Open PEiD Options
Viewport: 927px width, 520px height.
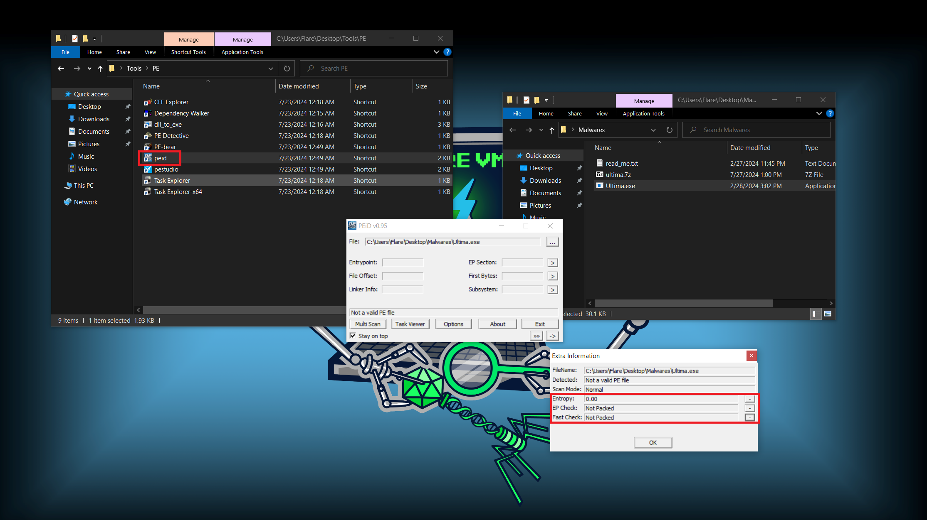click(x=453, y=324)
